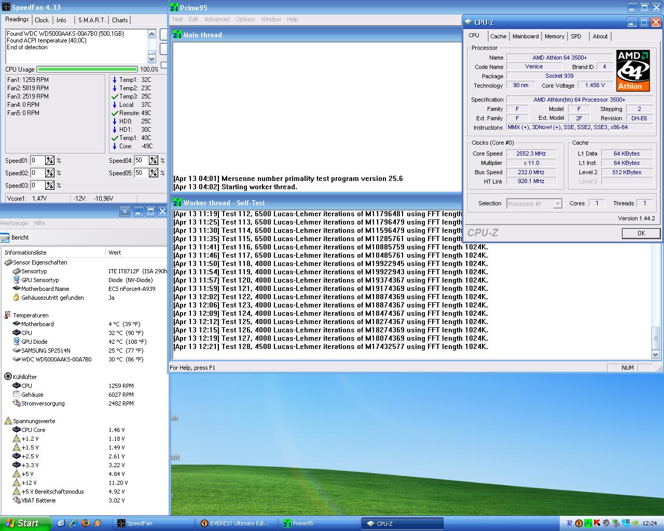Click the VBAT Batterie icon
Image resolution: width=664 pixels, height=531 pixels.
(x=17, y=500)
